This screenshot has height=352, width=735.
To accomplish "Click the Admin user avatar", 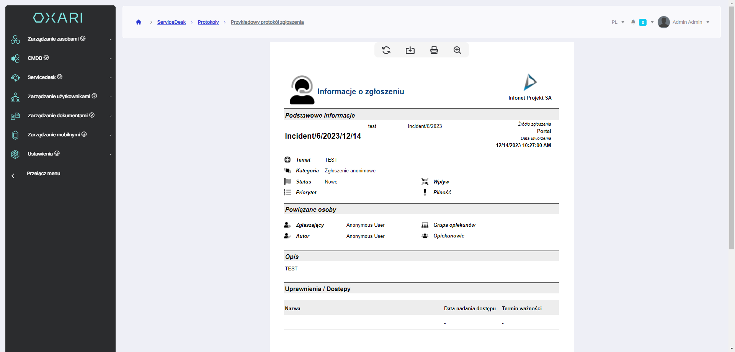I will (x=664, y=22).
